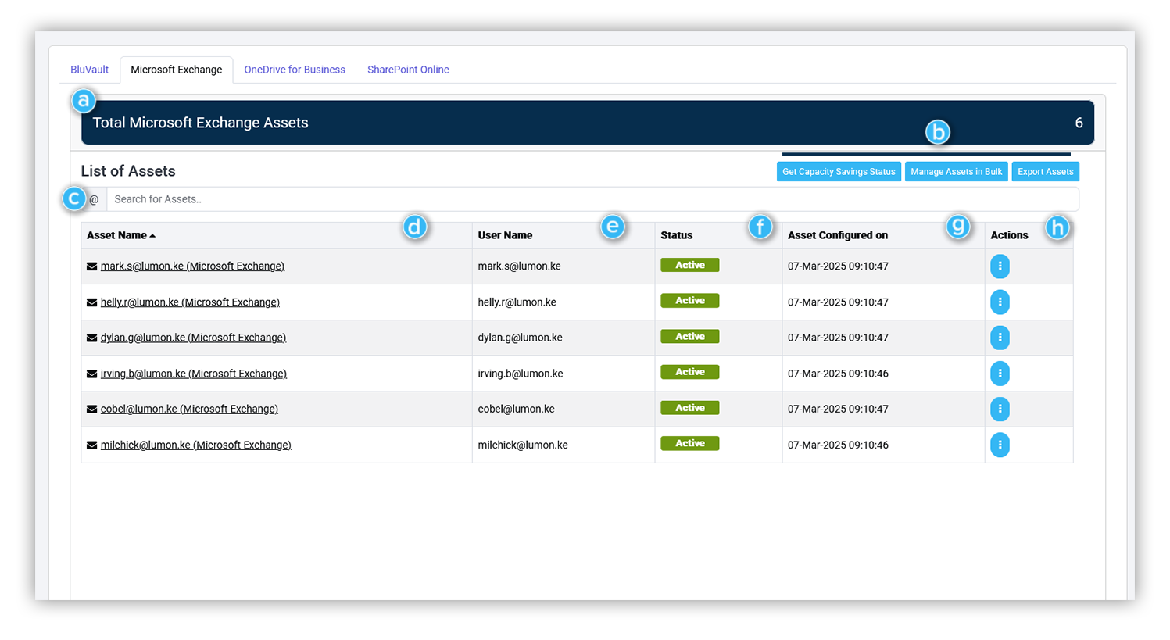Click Active status badge for irving.b@lumon.ke
1170x640 pixels.
pos(690,372)
